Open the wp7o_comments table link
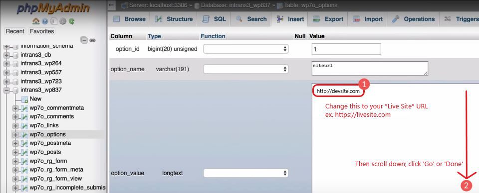479x193 pixels. pos(51,116)
